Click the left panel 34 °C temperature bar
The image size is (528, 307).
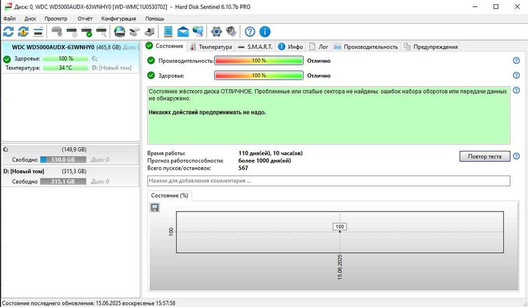tap(65, 68)
